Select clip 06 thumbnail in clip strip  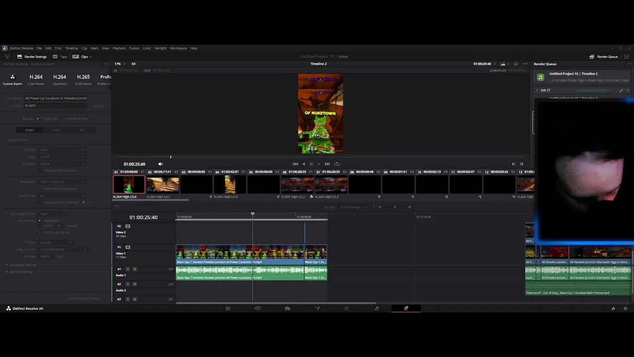point(298,184)
